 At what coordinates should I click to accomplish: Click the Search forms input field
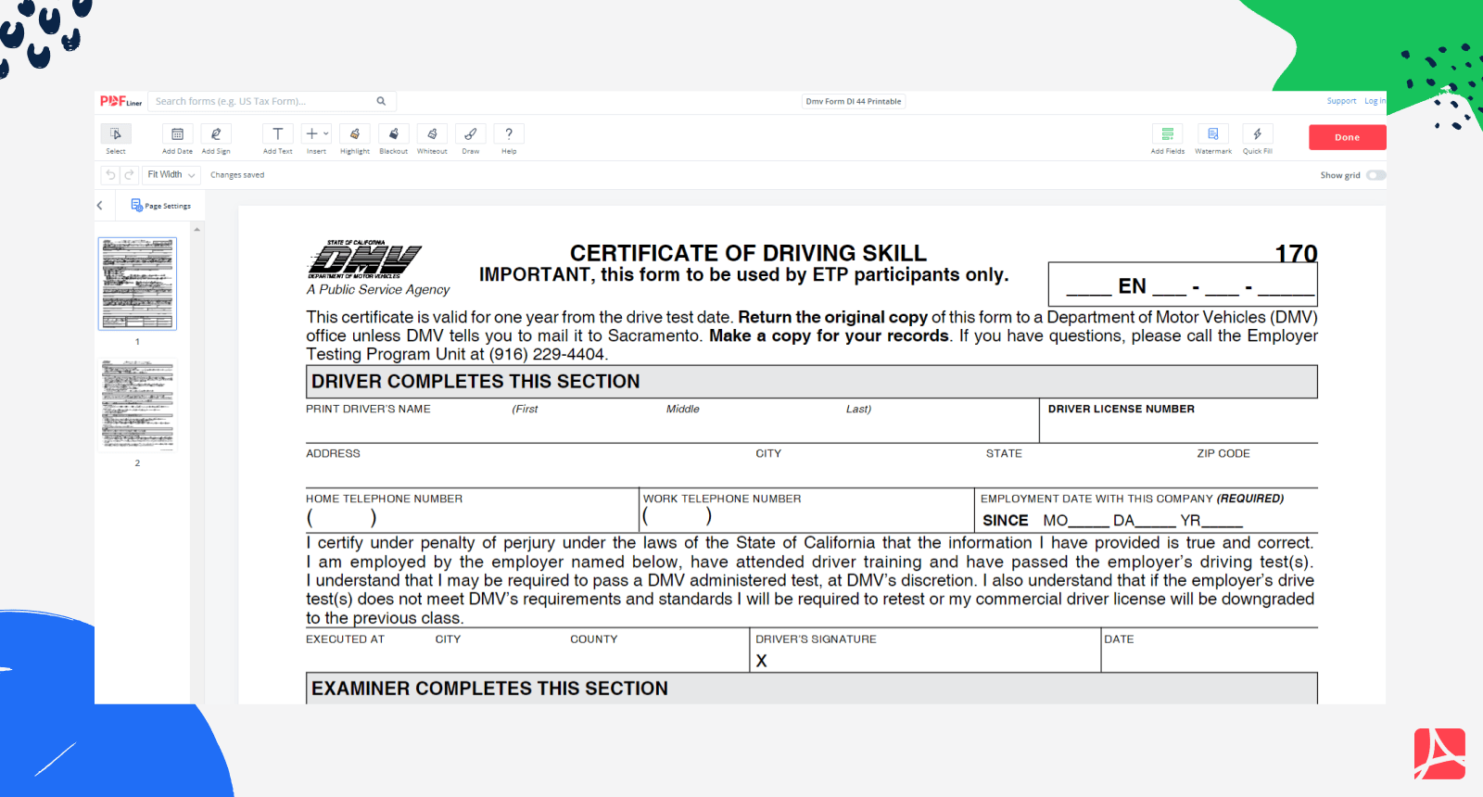264,101
